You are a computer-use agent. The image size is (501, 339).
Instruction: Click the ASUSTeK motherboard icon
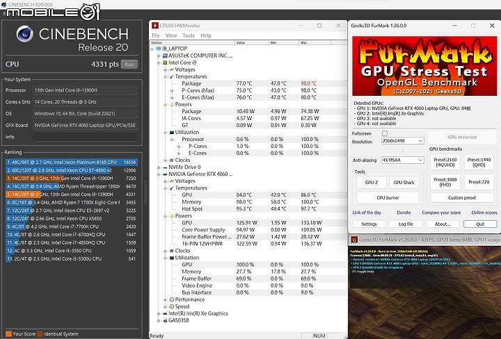165,56
